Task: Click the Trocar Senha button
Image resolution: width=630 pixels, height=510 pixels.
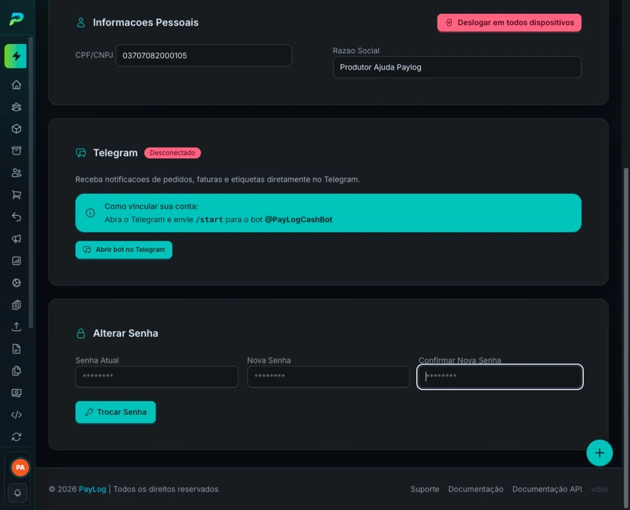Action: point(116,412)
